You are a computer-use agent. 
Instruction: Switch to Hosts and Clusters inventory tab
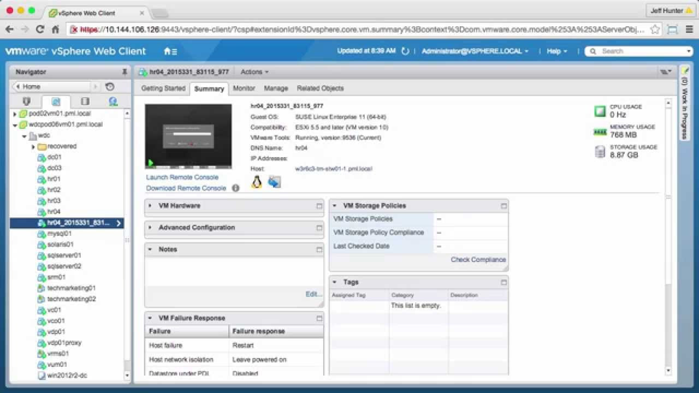(27, 102)
